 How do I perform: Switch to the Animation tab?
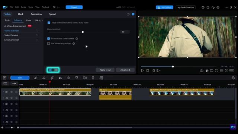pos(36,14)
